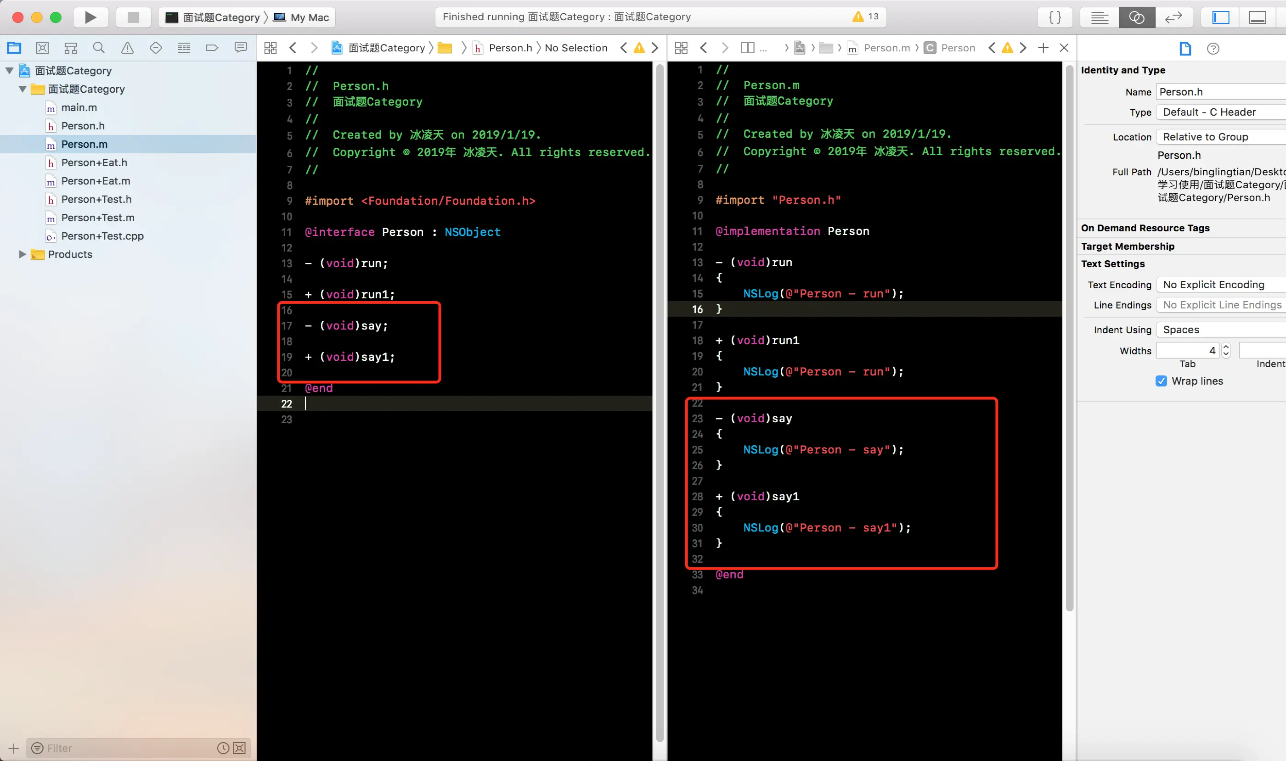Toggle the Debug area visibility
The width and height of the screenshot is (1286, 761).
click(1257, 17)
